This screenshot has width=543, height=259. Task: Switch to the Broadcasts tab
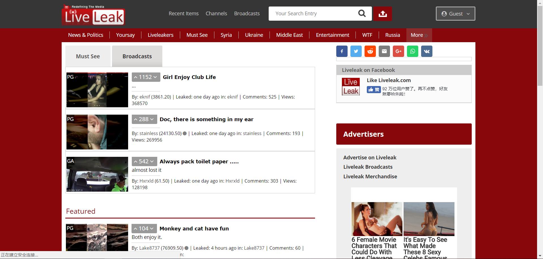click(137, 56)
